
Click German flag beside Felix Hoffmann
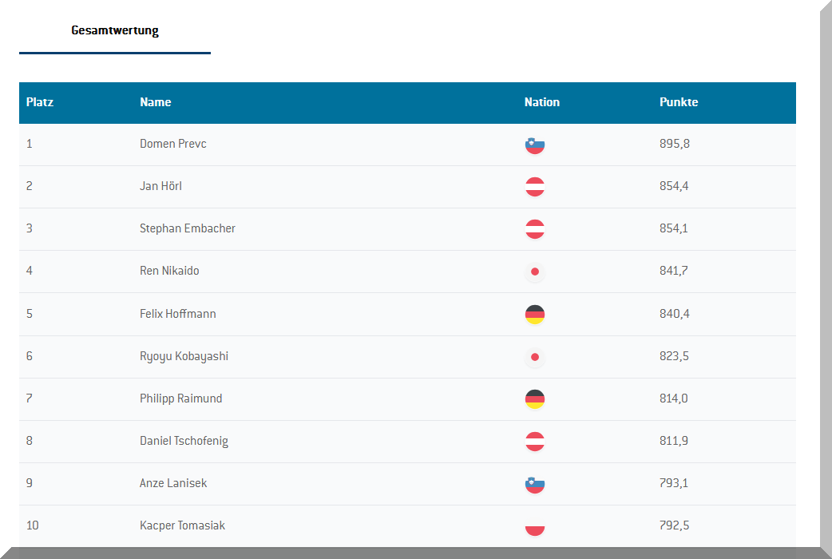point(535,315)
